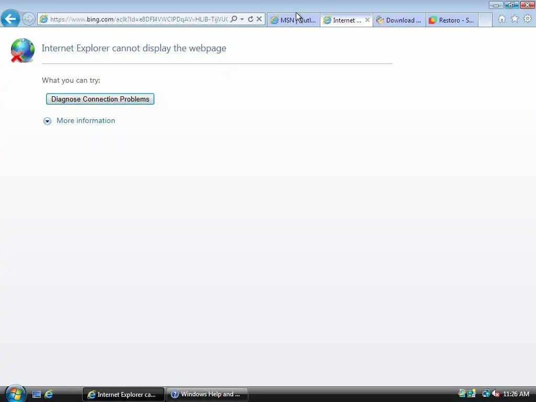Refresh the page with the reload icon
The image size is (536, 402).
coord(251,19)
